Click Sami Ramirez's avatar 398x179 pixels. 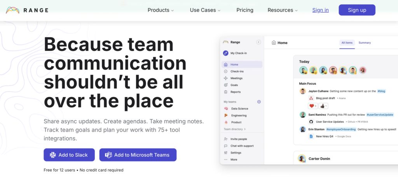tap(302, 115)
